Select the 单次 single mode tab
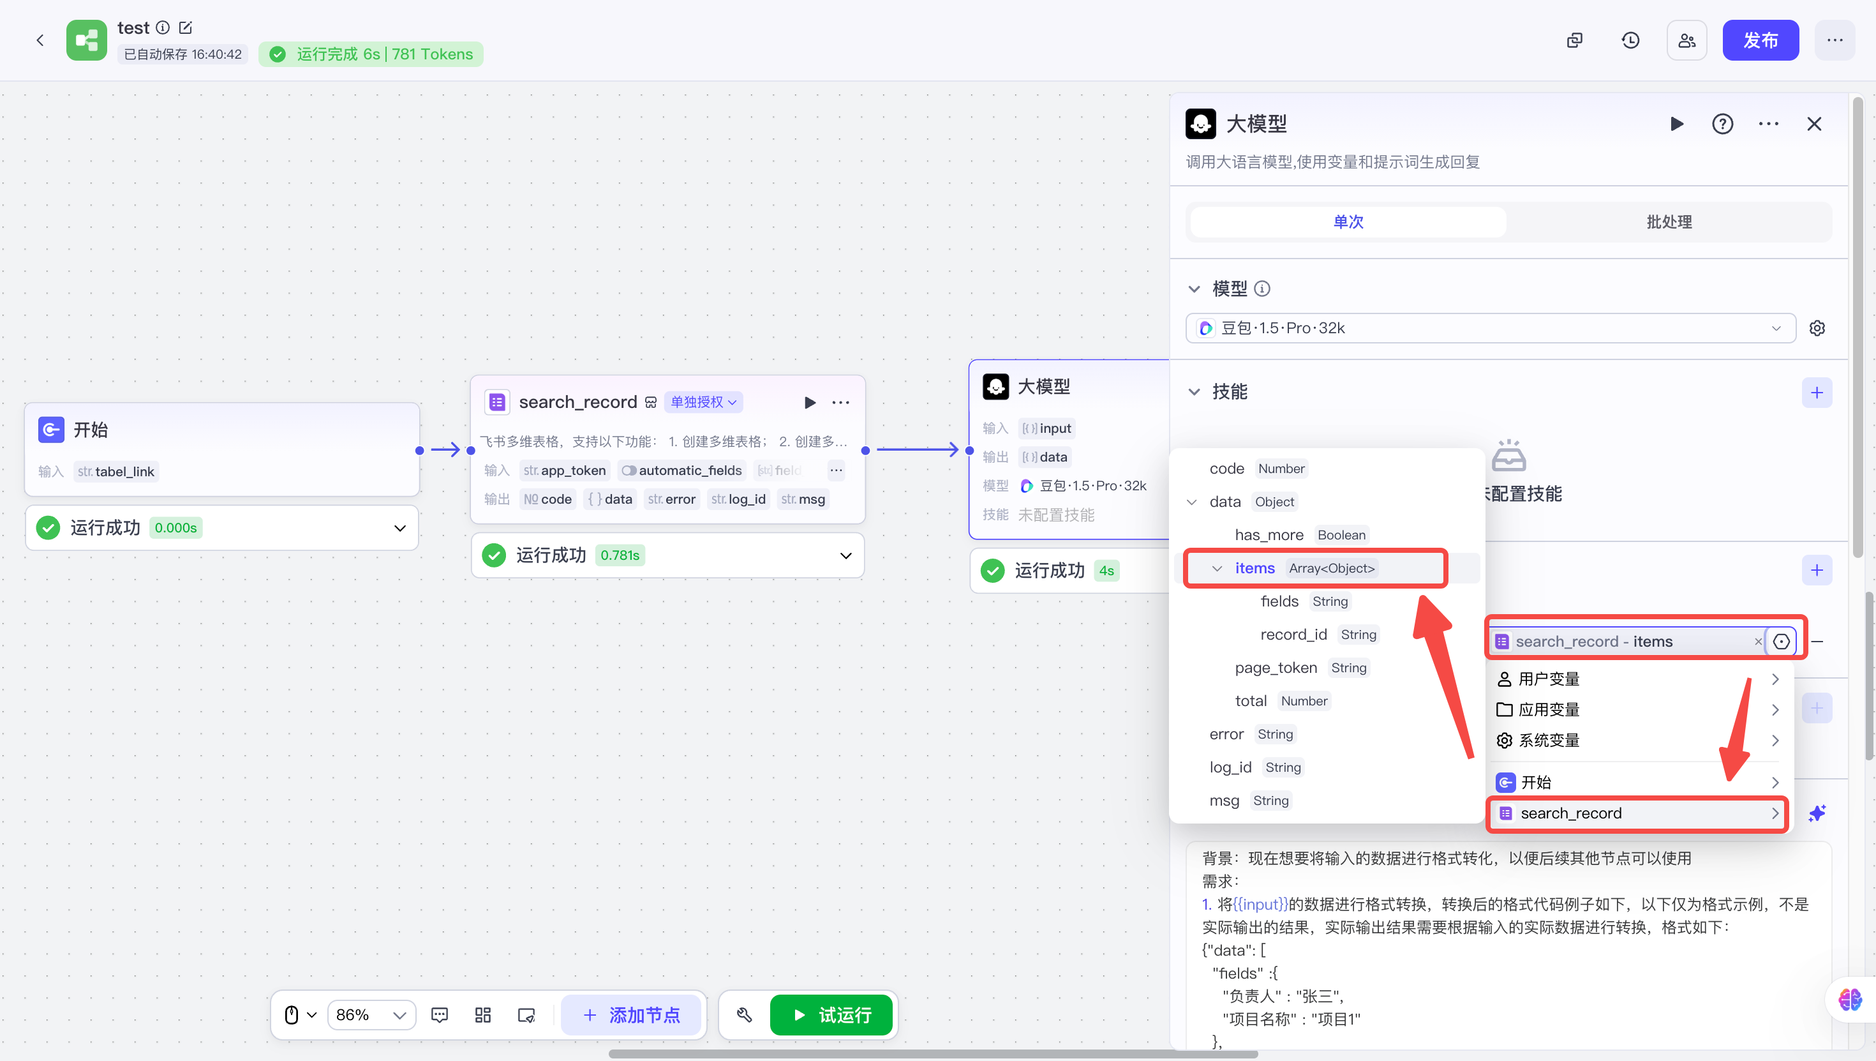The height and width of the screenshot is (1061, 1876). (x=1348, y=222)
